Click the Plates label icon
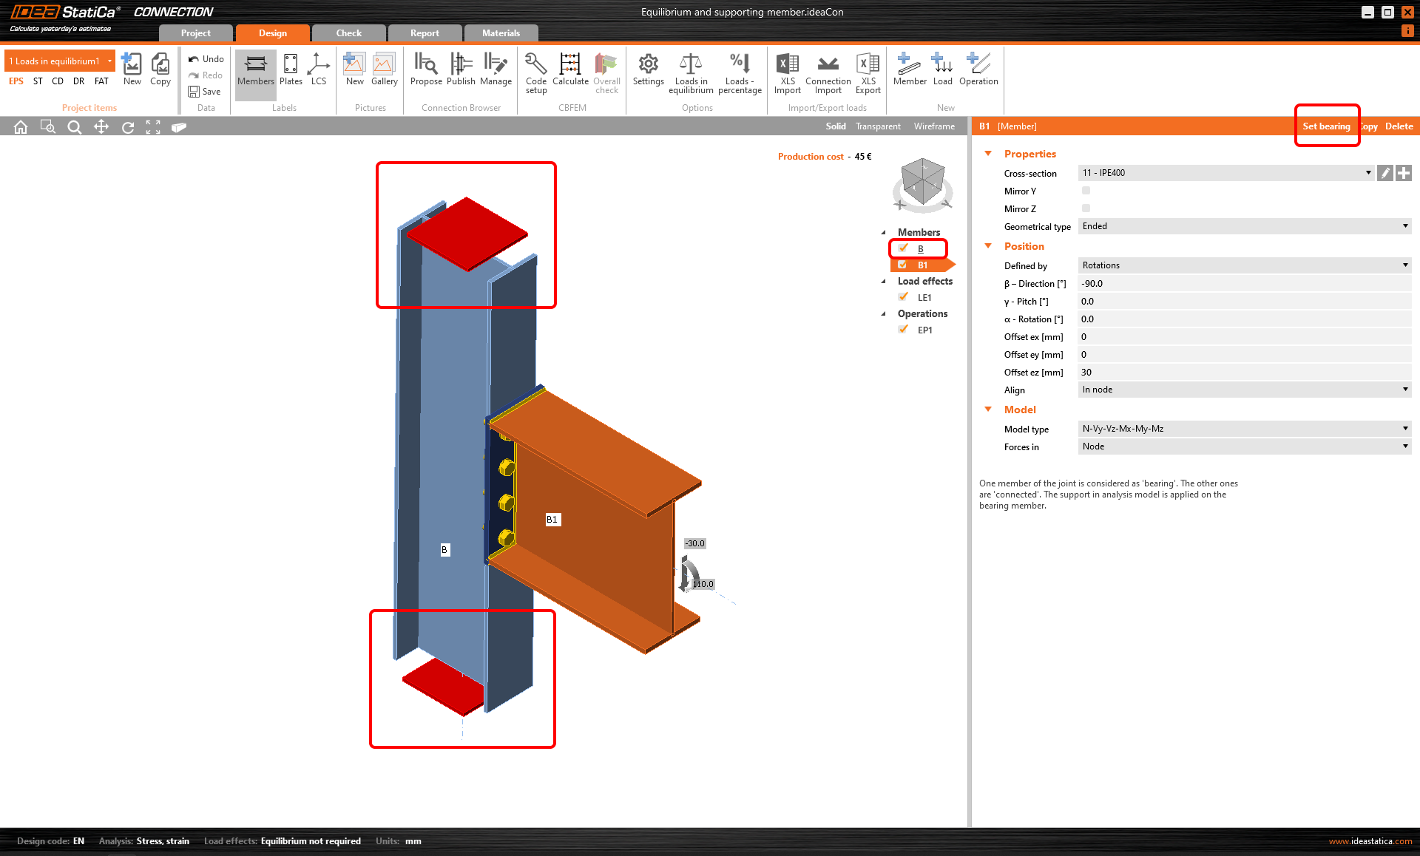This screenshot has height=856, width=1420. coord(291,65)
